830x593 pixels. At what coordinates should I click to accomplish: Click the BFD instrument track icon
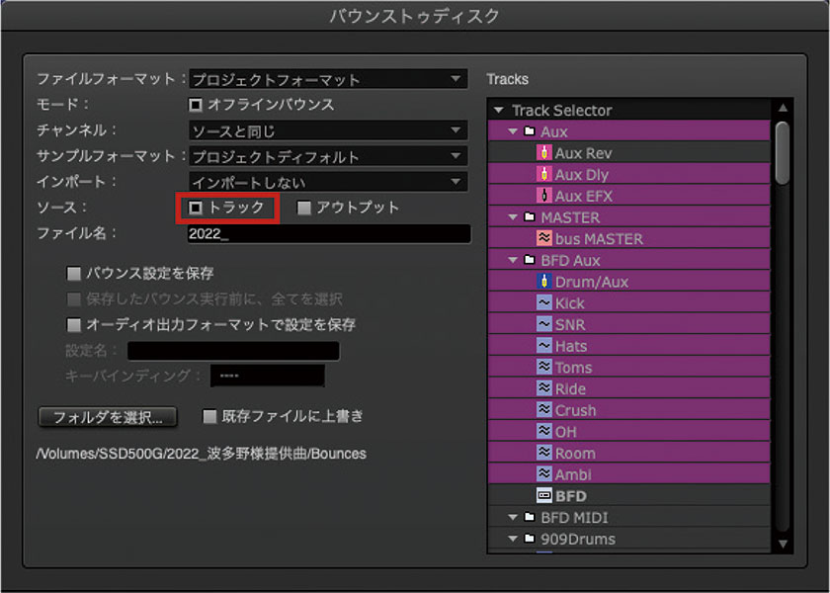pos(544,496)
